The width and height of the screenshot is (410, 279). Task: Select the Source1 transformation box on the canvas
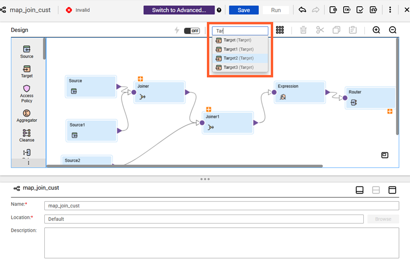click(x=92, y=131)
